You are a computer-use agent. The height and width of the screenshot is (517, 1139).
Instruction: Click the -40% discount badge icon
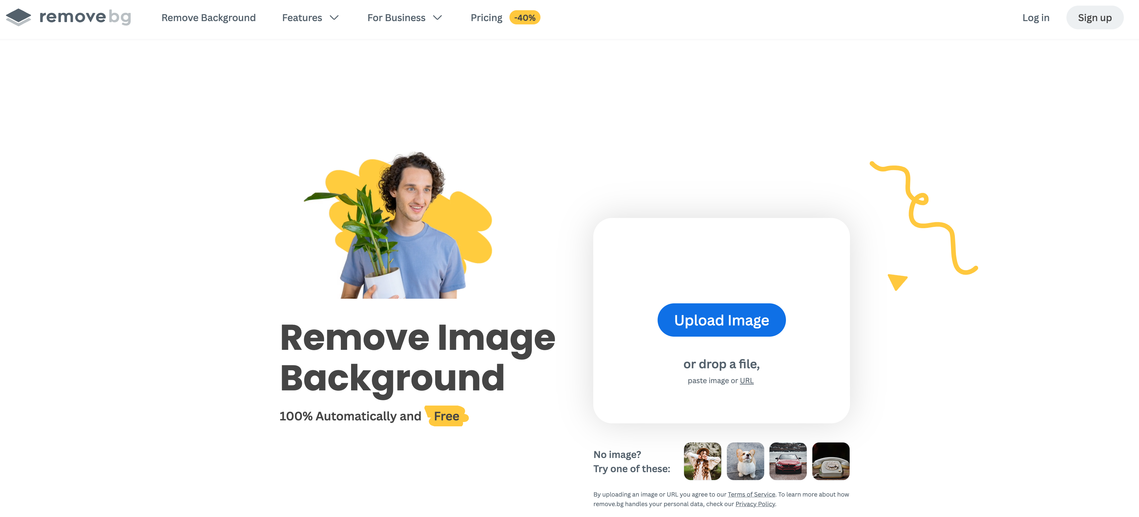pyautogui.click(x=525, y=17)
